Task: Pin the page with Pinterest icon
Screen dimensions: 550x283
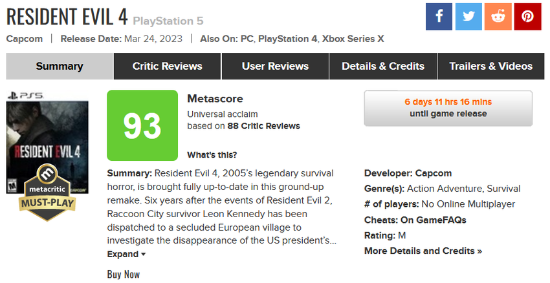Action: click(x=527, y=17)
